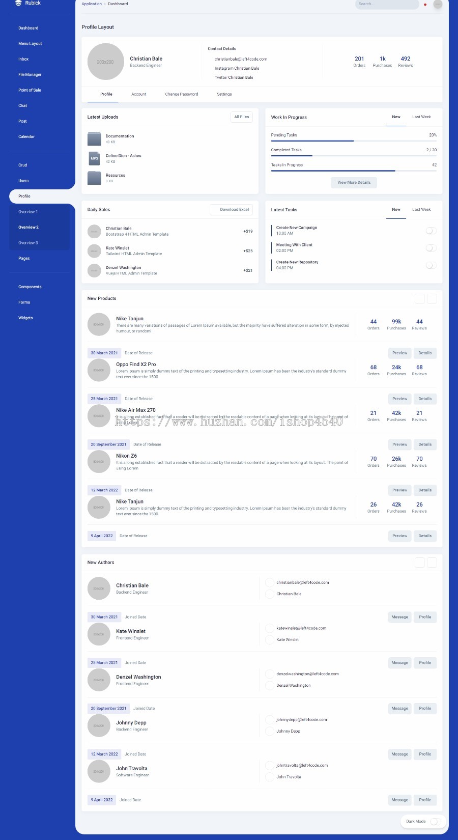Click Christian Bale's large profile picture
The height and width of the screenshot is (840, 458).
pos(106,62)
